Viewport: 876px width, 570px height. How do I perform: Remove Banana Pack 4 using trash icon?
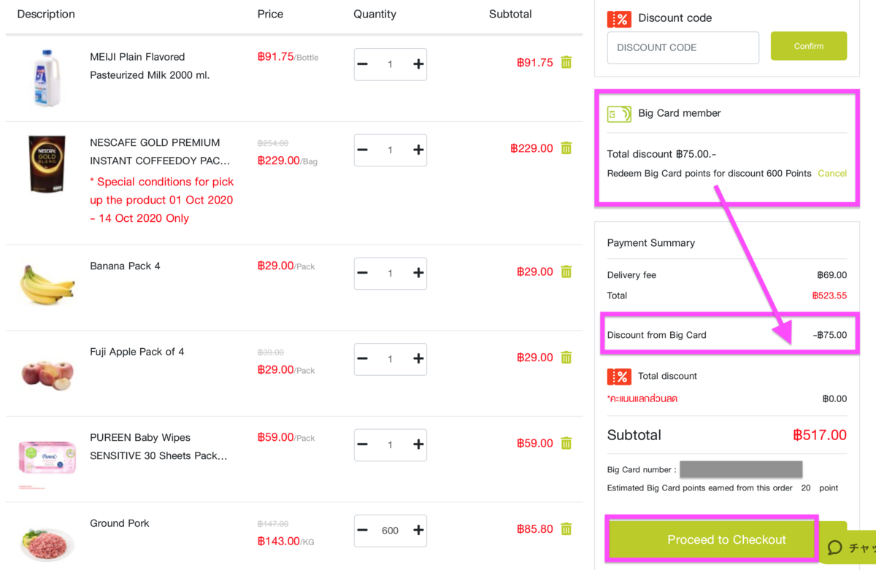(x=566, y=271)
